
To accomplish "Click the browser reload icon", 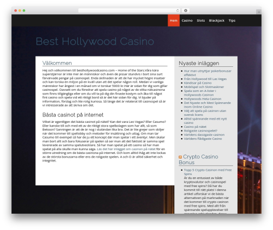I will (177, 10).
